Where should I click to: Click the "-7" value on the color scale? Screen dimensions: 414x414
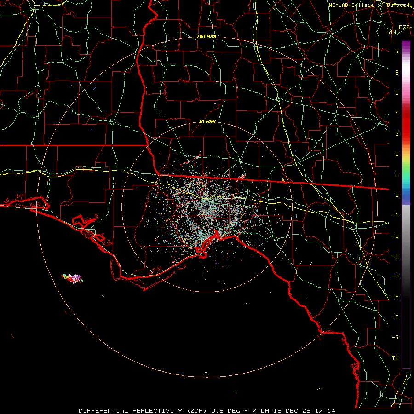coord(395,338)
